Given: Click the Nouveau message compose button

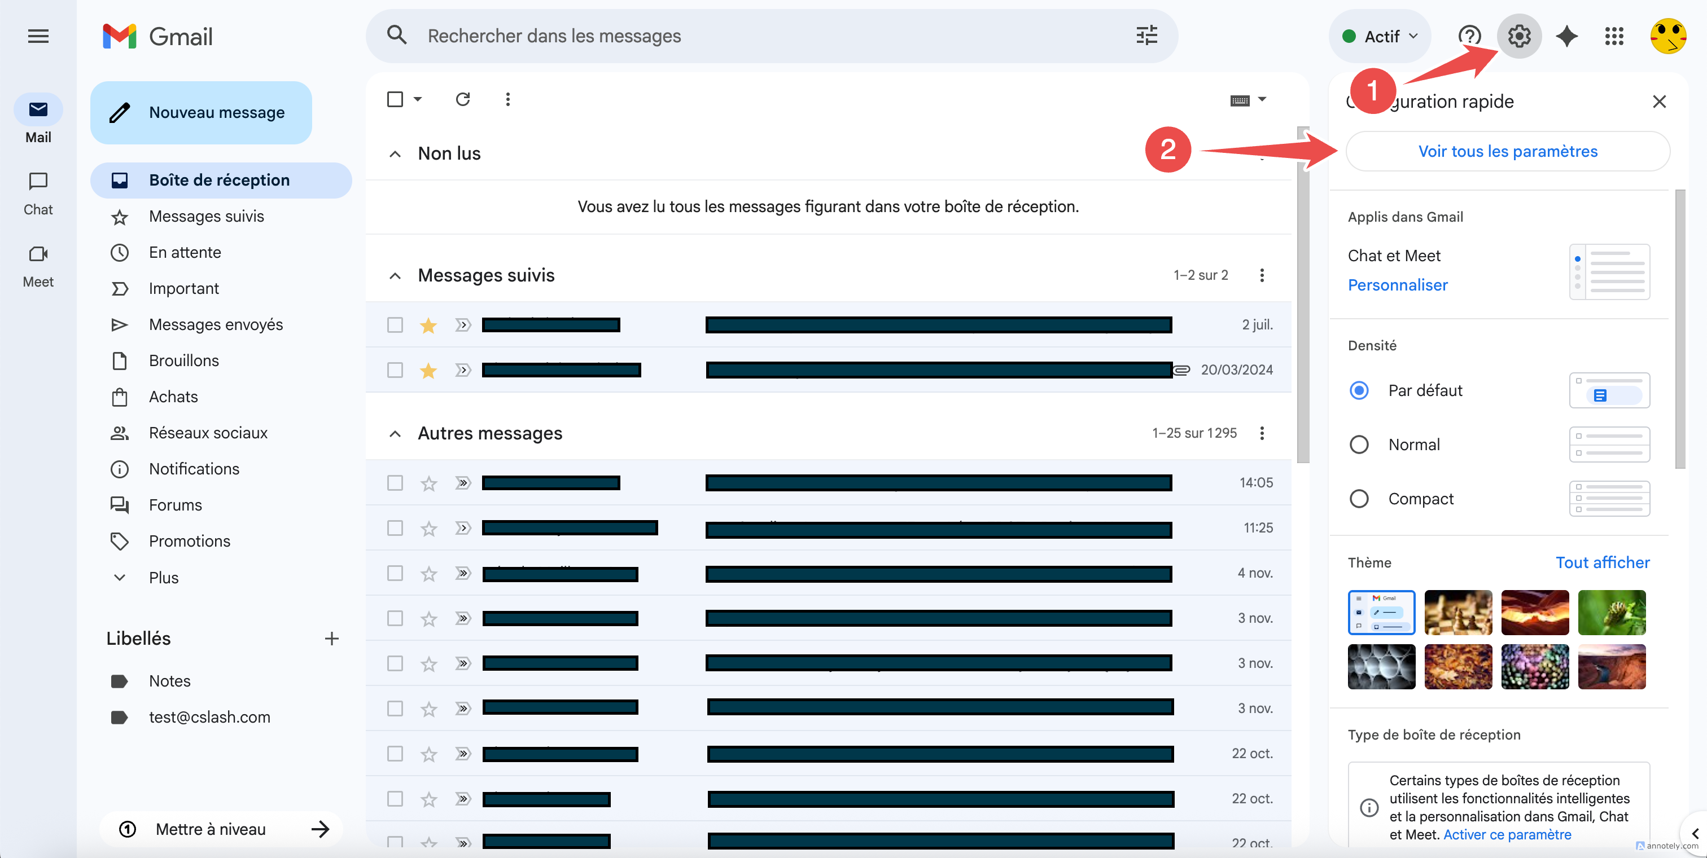Looking at the screenshot, I should pos(201,113).
